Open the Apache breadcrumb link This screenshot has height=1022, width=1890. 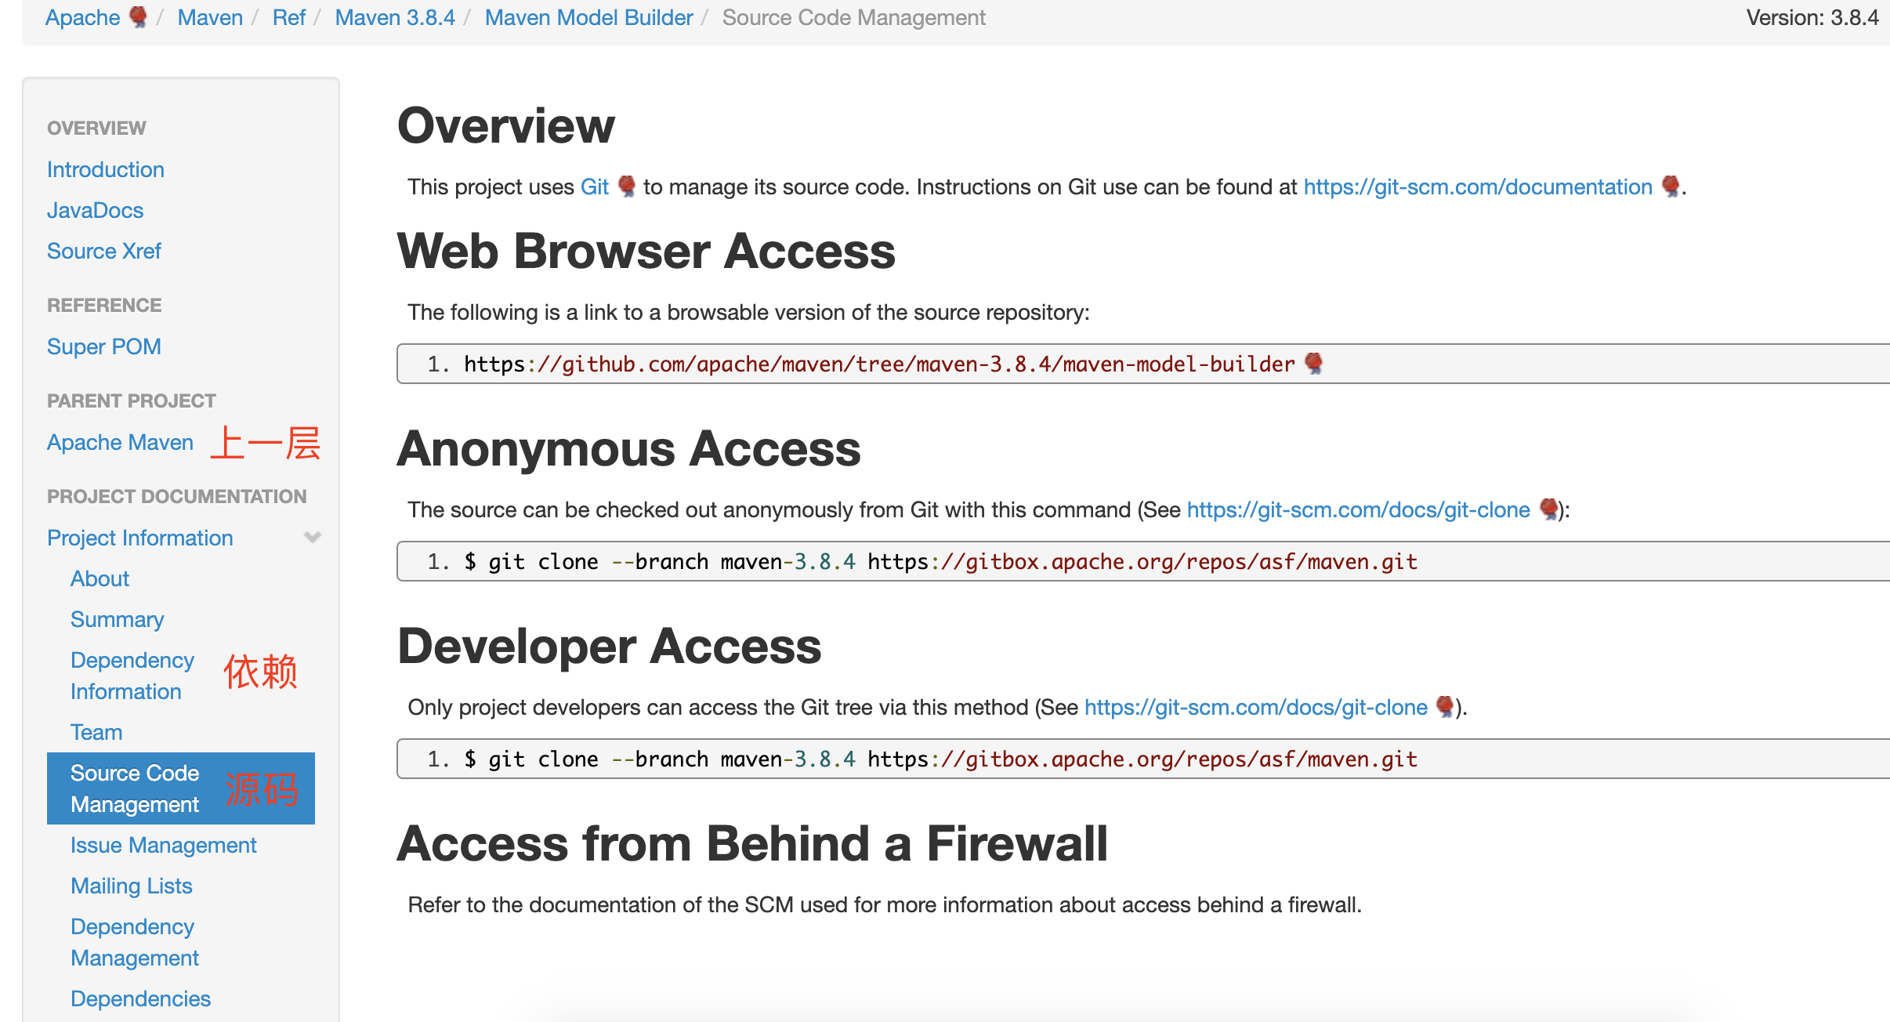(82, 17)
